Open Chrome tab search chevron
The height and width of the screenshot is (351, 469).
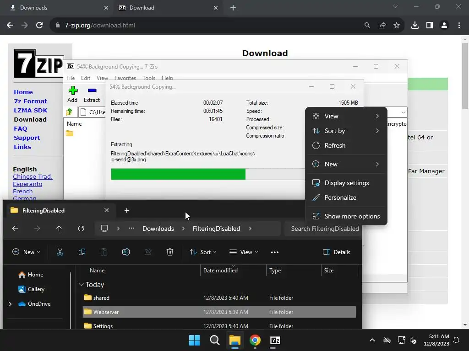[395, 6]
